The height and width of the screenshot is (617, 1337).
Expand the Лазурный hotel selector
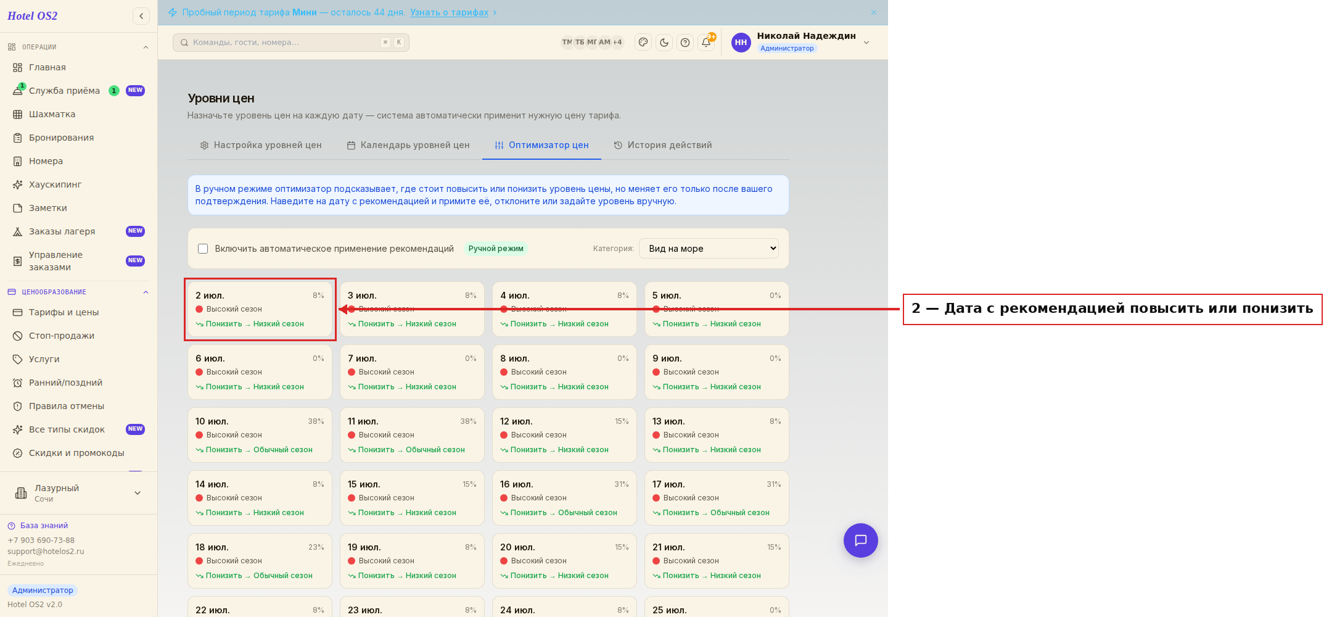(138, 492)
